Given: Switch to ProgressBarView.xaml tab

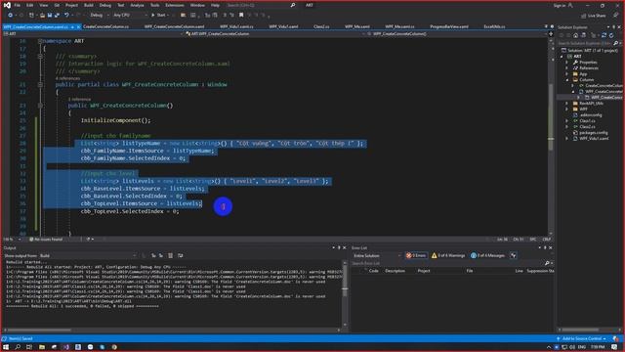Looking at the screenshot, I should pos(449,26).
